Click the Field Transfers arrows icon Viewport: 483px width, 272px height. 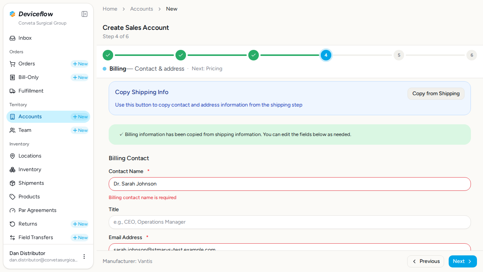12,238
